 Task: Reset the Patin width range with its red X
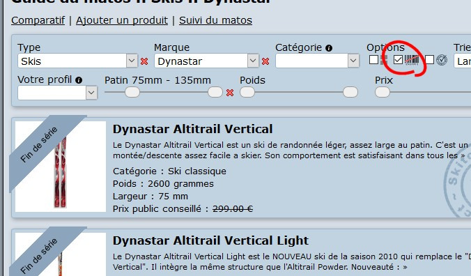(x=230, y=93)
